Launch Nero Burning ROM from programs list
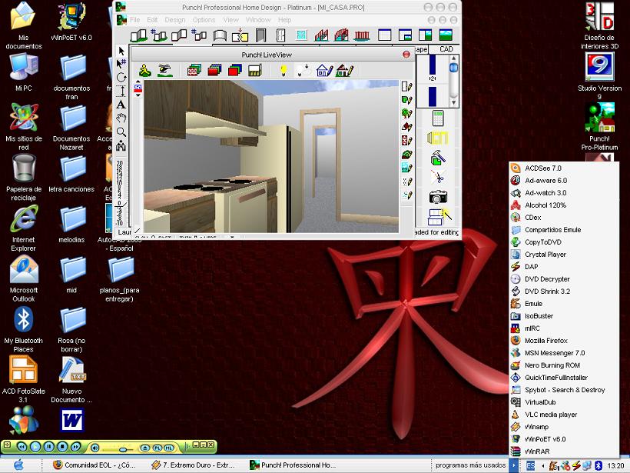 (x=564, y=365)
